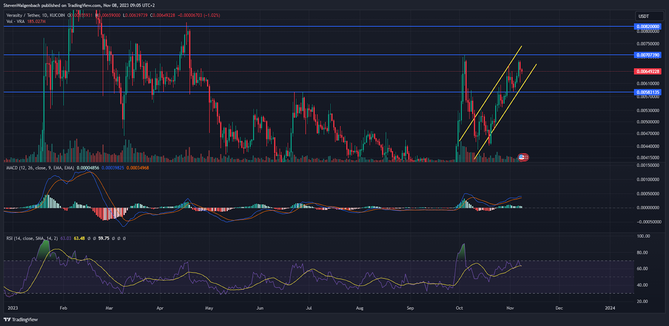This screenshot has height=326, width=669.
Task: Click the May label on time axis
Action: coord(209,308)
